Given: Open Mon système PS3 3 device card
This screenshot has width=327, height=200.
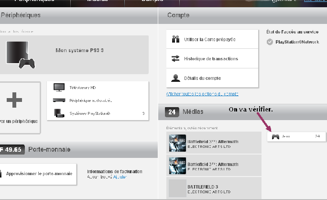Looking at the screenshot, I should (x=74, y=55).
